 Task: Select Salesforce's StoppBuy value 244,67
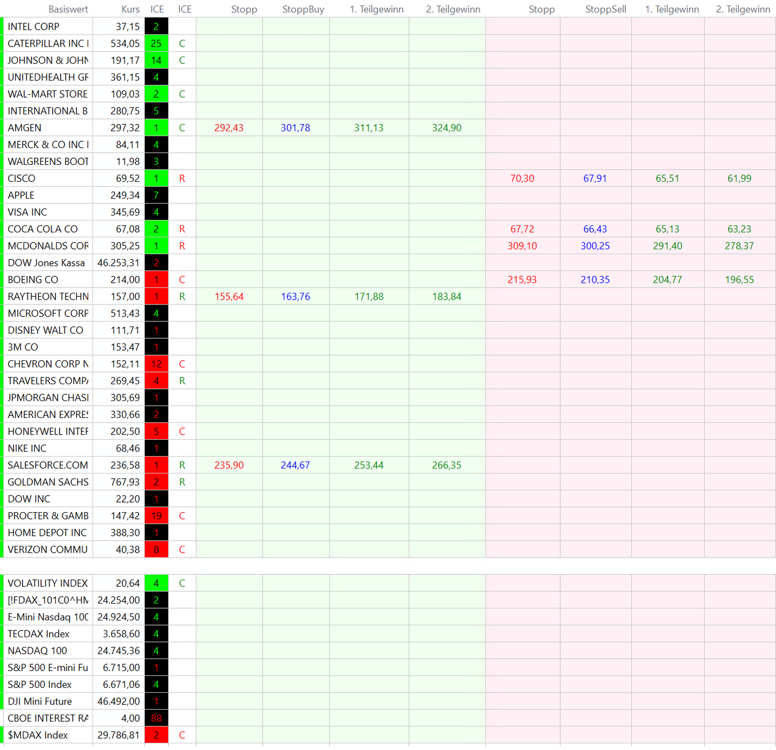(x=295, y=466)
